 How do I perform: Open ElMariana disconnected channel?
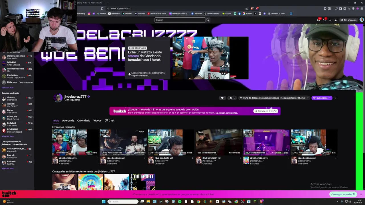coord(17,82)
